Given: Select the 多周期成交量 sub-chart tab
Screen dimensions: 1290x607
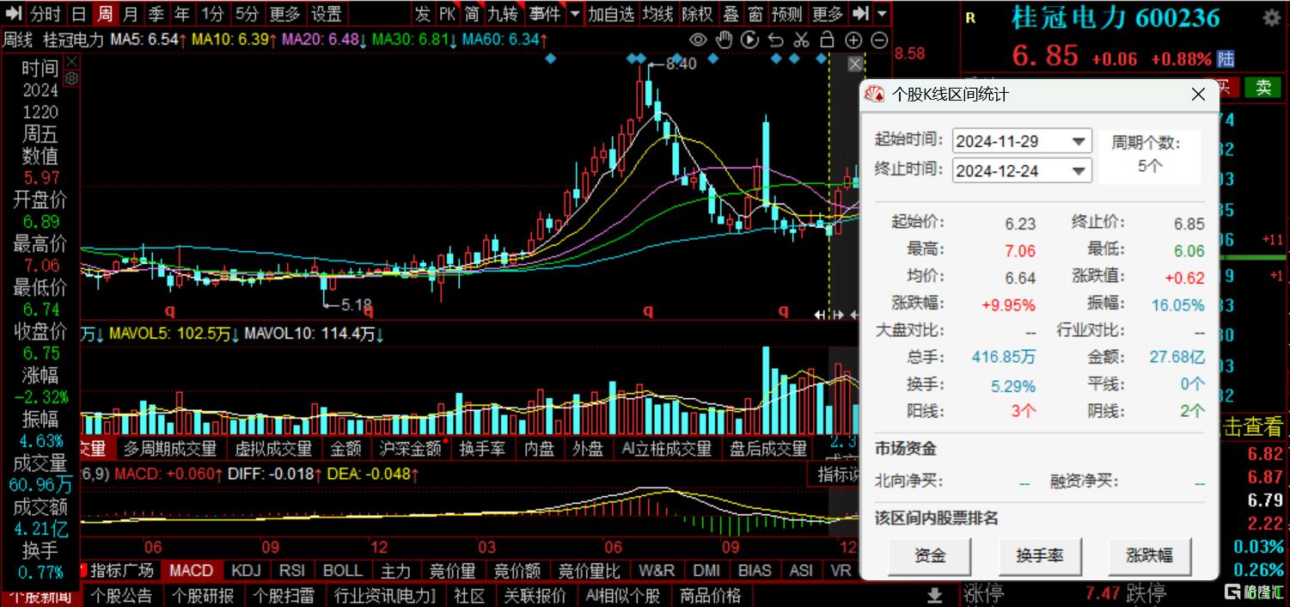Looking at the screenshot, I should [x=170, y=448].
